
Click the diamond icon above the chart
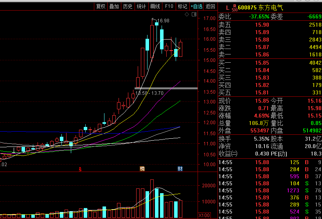pos(187,14)
